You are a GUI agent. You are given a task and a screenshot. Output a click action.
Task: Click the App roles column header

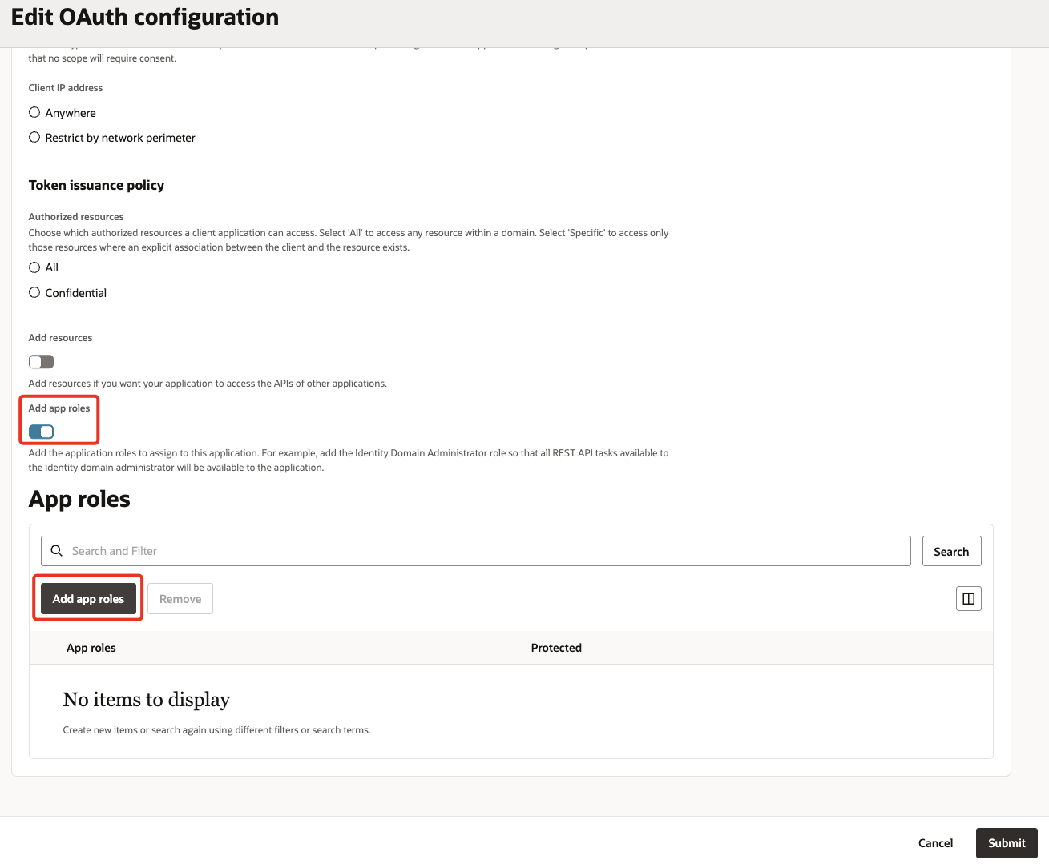(x=91, y=647)
